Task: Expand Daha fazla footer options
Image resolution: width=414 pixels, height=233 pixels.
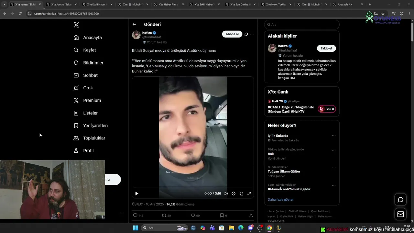Action: 325,216
